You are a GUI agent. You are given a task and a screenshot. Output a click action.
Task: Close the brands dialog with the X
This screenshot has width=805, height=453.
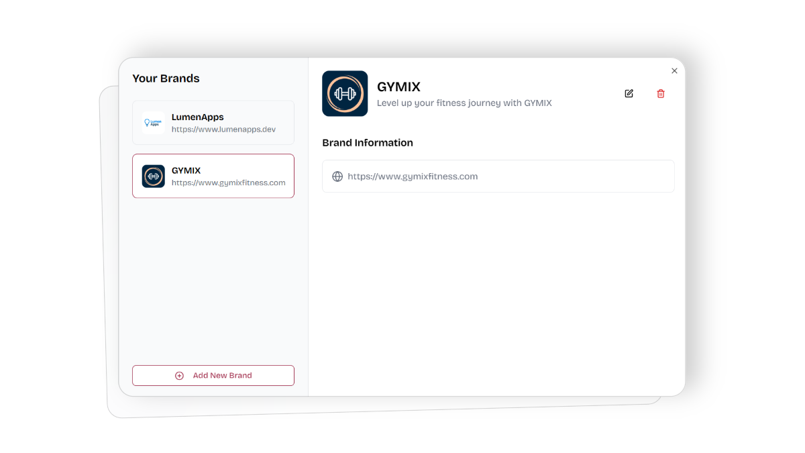click(x=674, y=70)
